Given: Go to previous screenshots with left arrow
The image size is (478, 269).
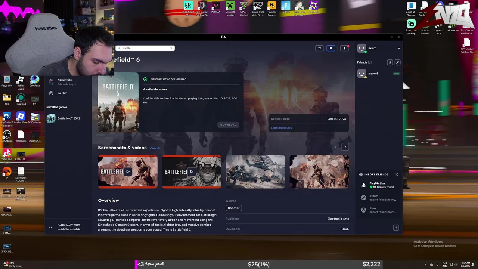Looking at the screenshot, I should (x=335, y=147).
